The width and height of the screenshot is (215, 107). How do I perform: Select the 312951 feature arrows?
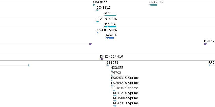[x=108, y=65]
